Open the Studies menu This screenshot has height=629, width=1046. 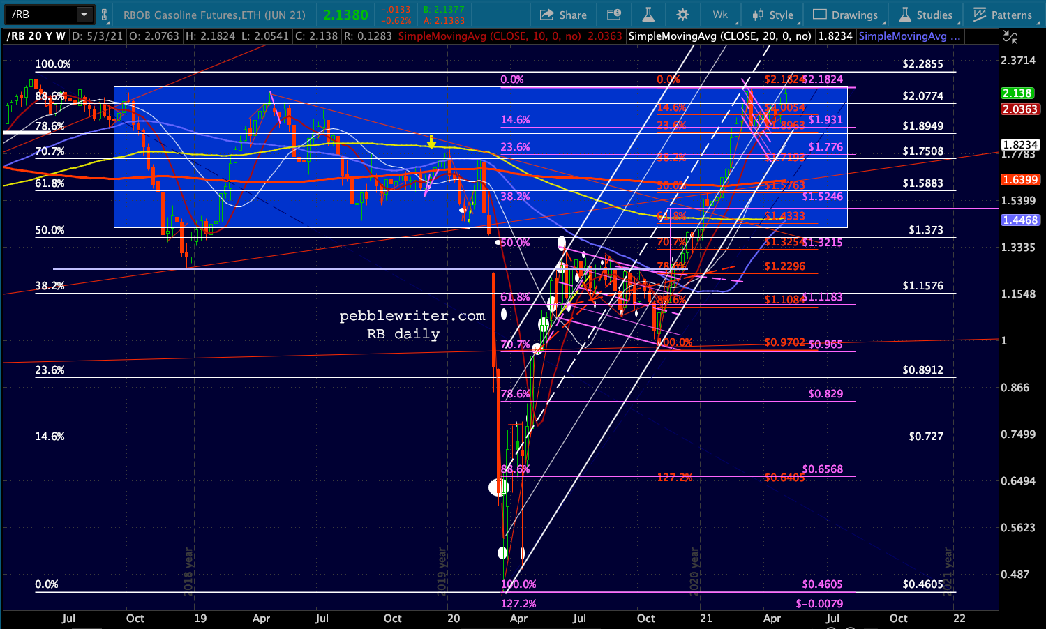pos(925,15)
